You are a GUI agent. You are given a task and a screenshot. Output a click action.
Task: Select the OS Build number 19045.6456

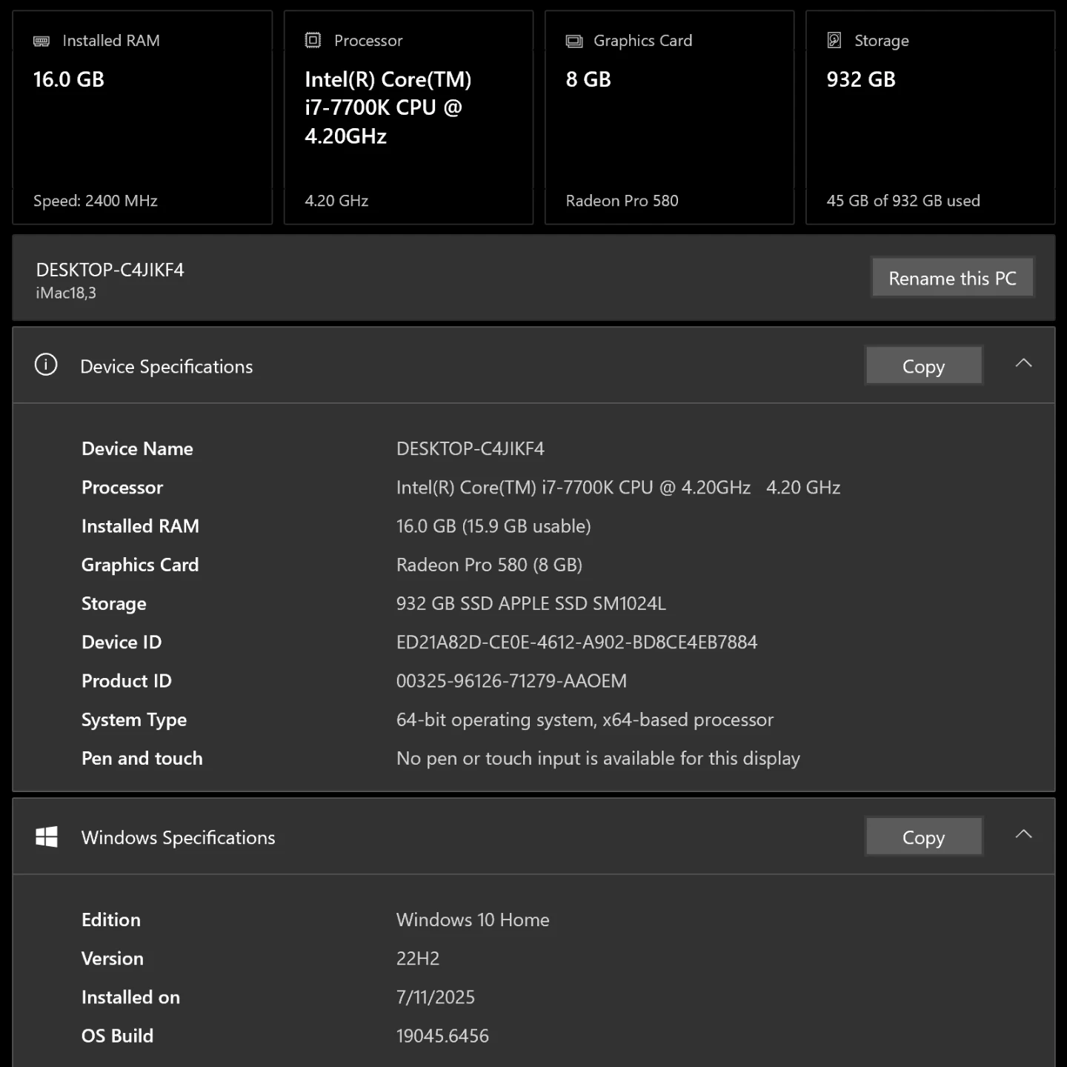coord(442,1036)
